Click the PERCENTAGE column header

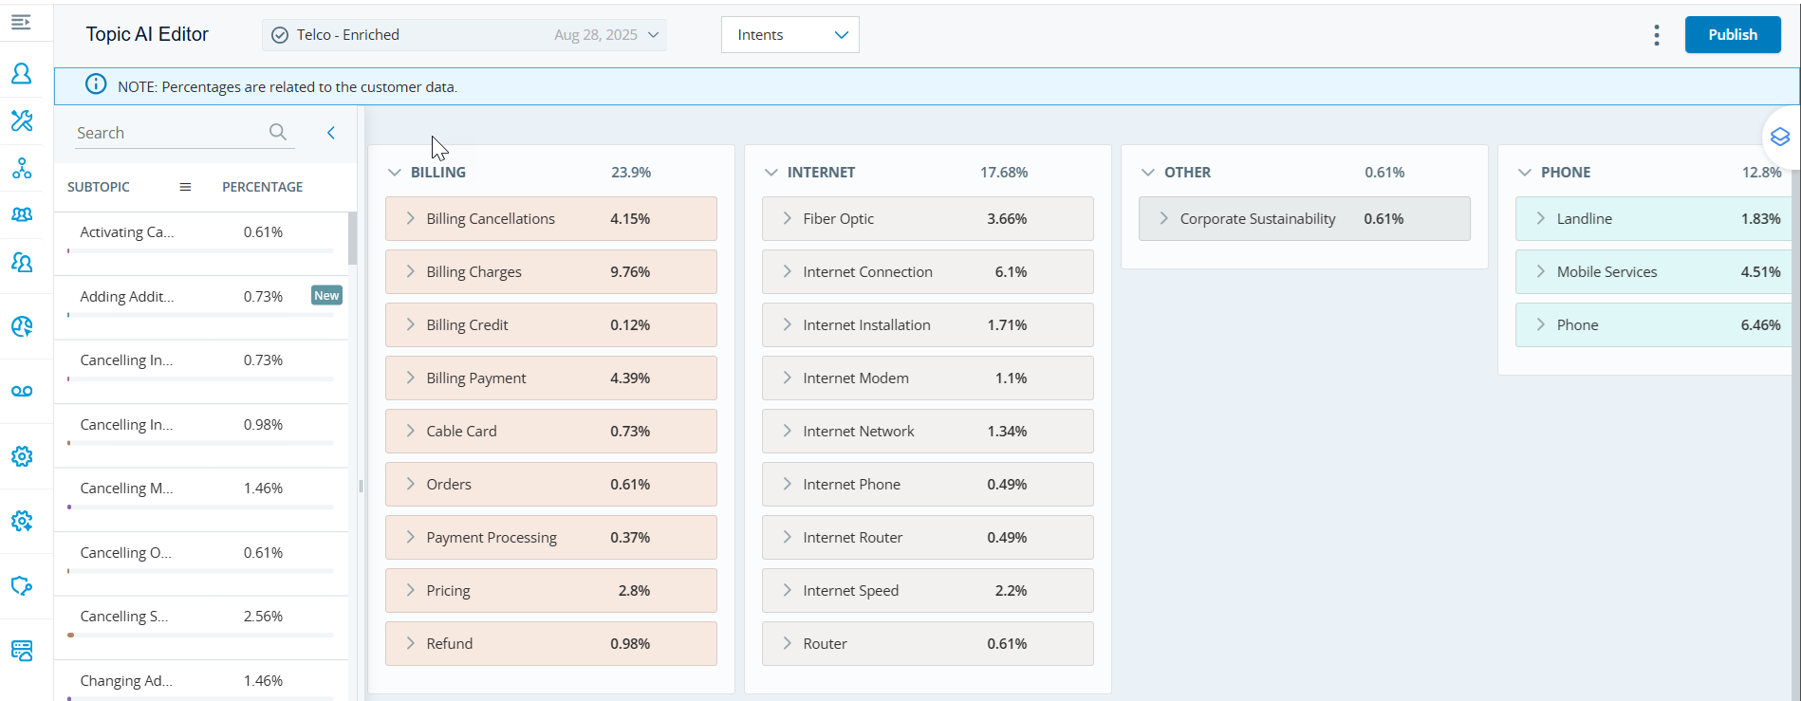click(x=262, y=187)
